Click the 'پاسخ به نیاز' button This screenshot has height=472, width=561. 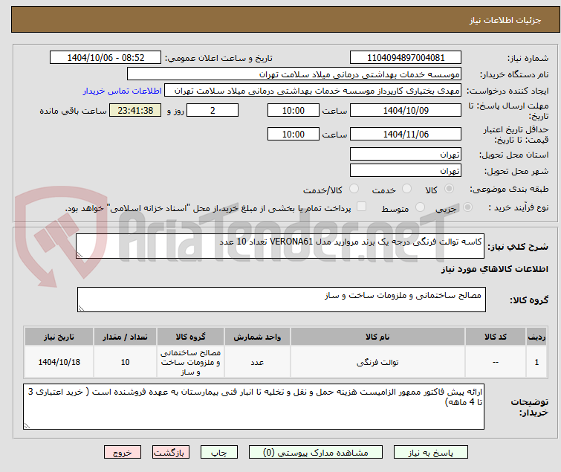click(x=431, y=453)
